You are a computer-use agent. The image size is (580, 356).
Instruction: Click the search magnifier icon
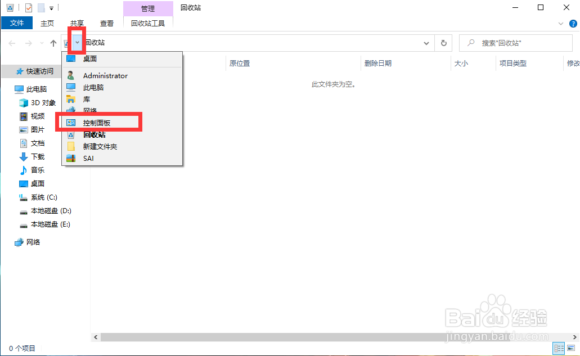click(471, 43)
